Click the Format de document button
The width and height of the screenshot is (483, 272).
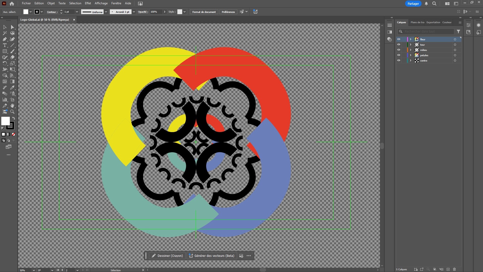[204, 12]
